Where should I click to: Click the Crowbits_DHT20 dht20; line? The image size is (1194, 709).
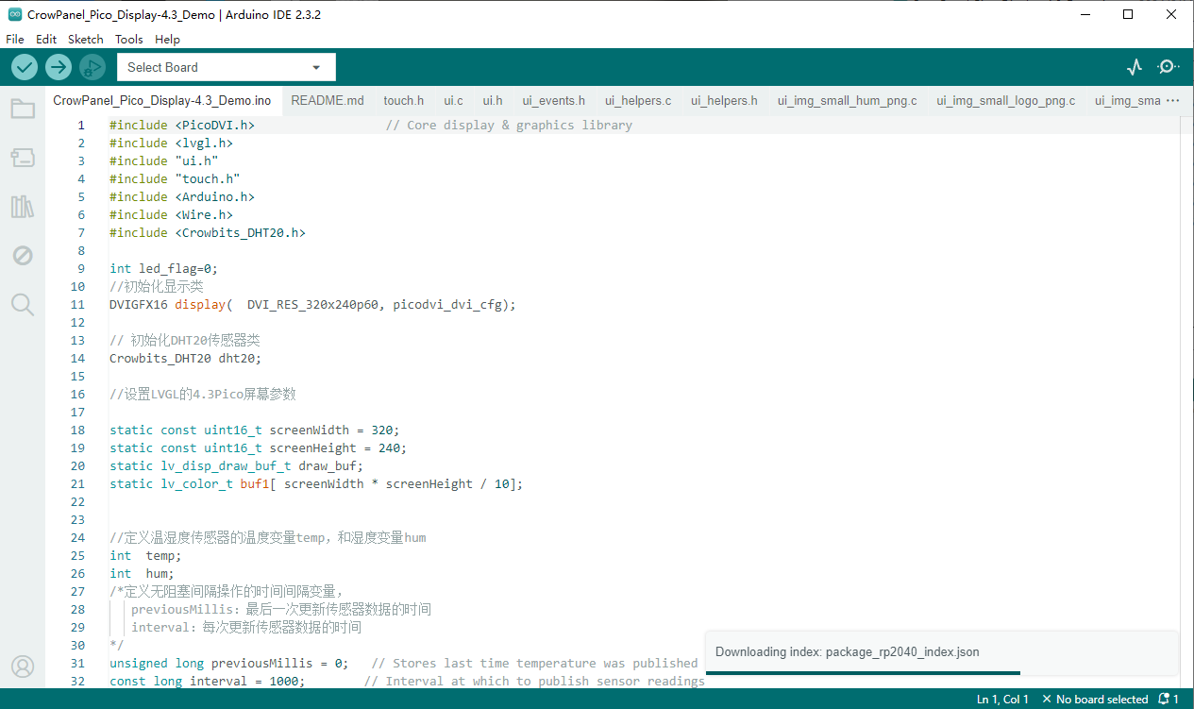pyautogui.click(x=186, y=358)
